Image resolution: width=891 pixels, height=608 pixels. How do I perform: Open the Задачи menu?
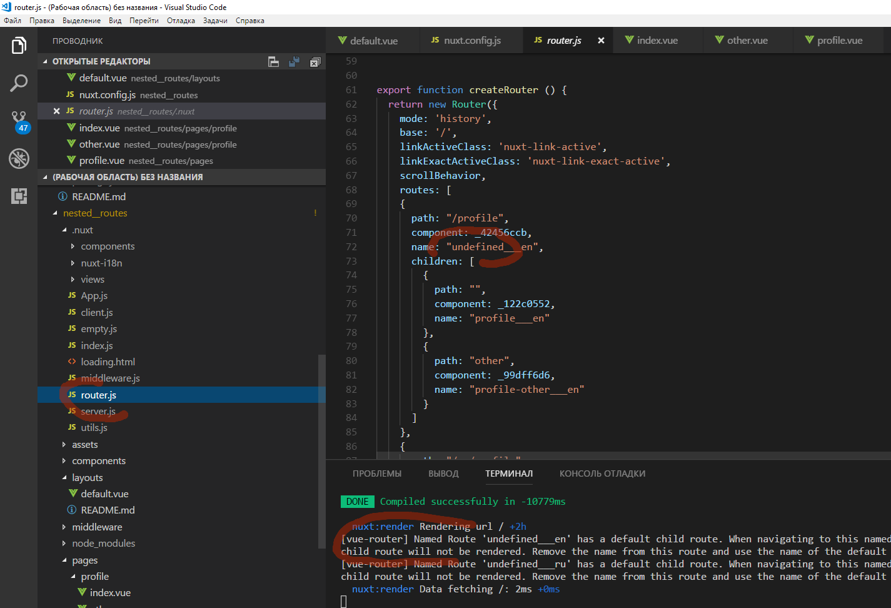click(x=215, y=21)
